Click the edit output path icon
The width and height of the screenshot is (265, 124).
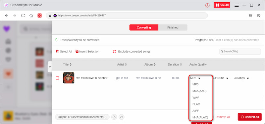114,117
